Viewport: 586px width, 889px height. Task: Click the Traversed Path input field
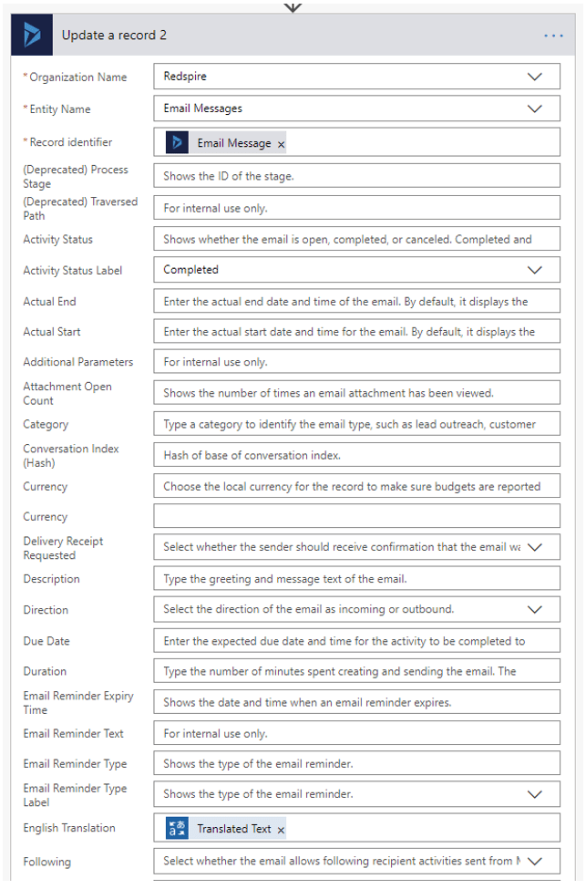(x=356, y=208)
